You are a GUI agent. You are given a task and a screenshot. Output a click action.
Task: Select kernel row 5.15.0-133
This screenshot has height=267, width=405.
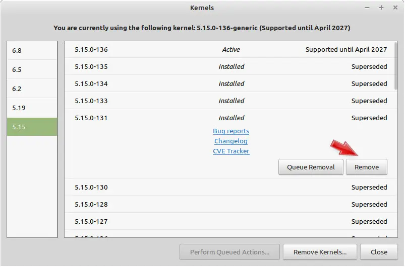[229, 101]
